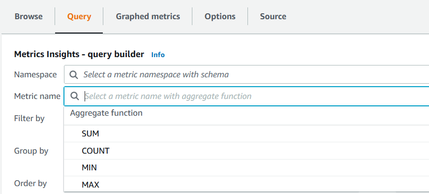Open the Source tab
429x194 pixels.
pyautogui.click(x=273, y=16)
